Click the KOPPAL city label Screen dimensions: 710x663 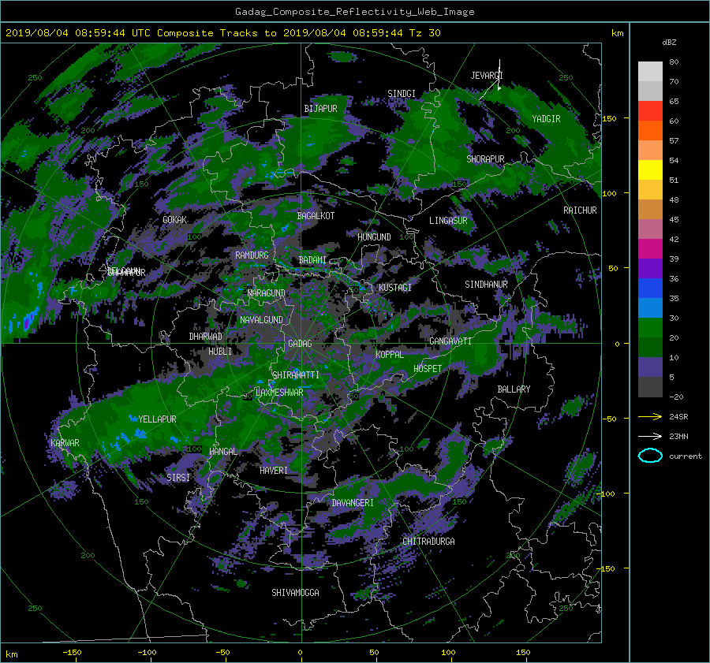point(390,354)
